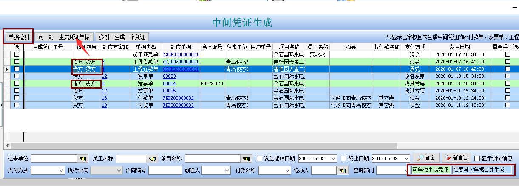Open payment link FKD200000003
This screenshot has width=519, height=186.
(x=179, y=105)
